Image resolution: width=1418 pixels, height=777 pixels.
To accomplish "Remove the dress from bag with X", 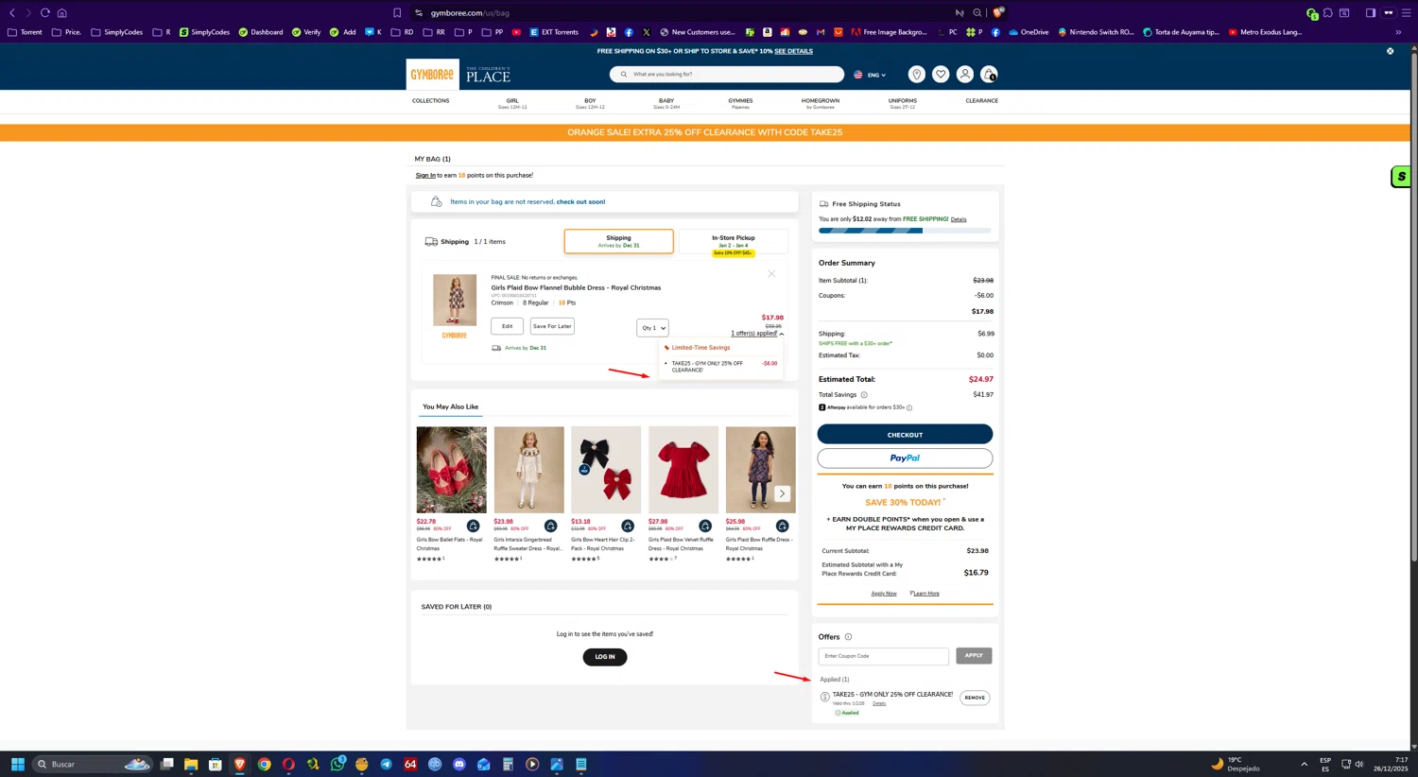I will (x=771, y=274).
